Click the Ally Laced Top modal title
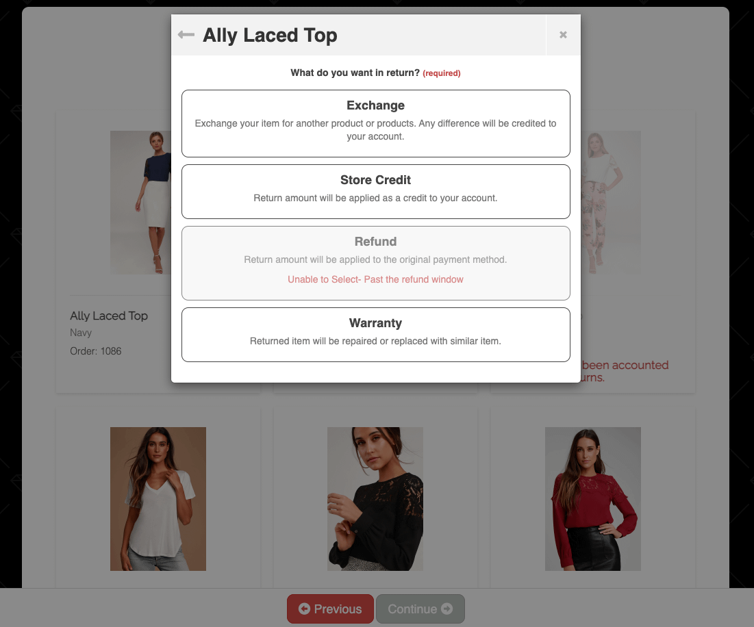 click(x=270, y=35)
